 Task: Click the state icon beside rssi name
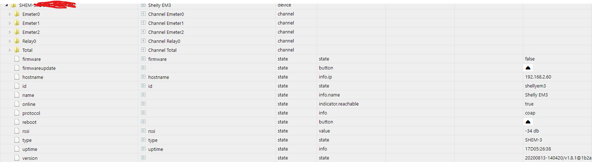pyautogui.click(x=143, y=131)
